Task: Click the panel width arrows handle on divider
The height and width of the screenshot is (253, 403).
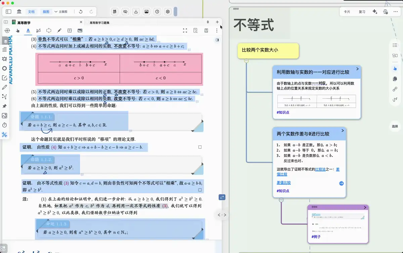Action: tap(222, 215)
